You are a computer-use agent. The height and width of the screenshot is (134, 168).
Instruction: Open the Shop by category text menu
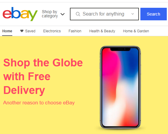50,14
